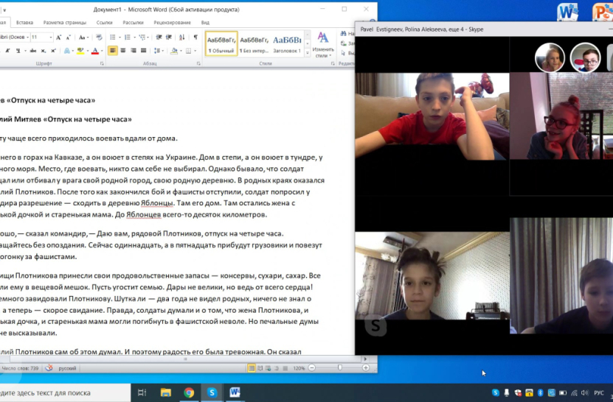Open Chrome from the taskbar
Image resolution: width=613 pixels, height=402 pixels.
[x=189, y=392]
